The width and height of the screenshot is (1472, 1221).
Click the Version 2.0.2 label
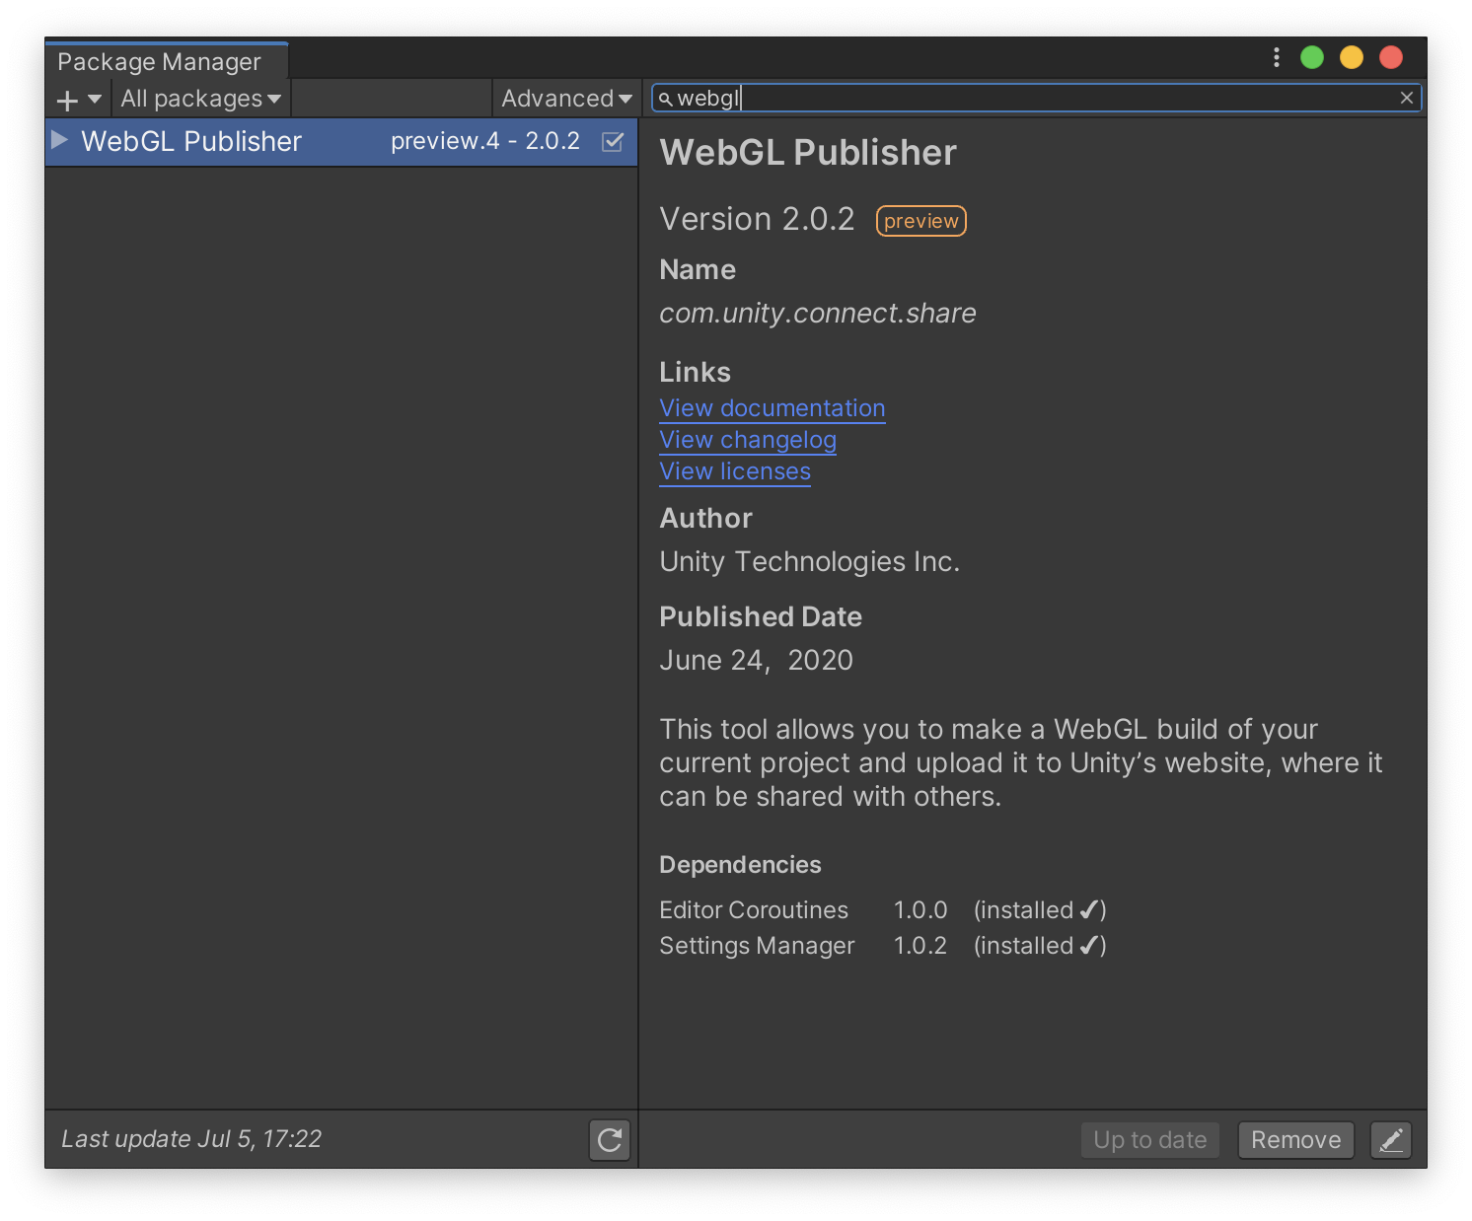pos(757,219)
